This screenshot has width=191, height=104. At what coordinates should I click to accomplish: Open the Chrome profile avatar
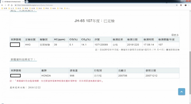coord(186,5)
